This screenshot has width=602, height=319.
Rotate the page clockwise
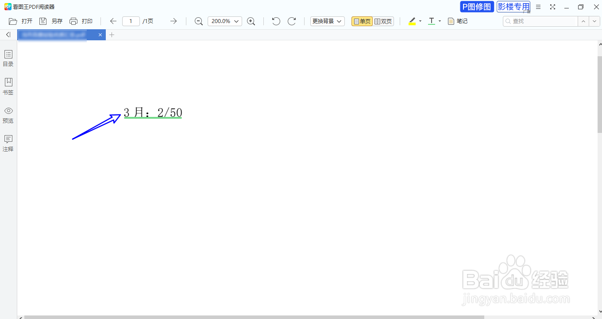point(292,21)
